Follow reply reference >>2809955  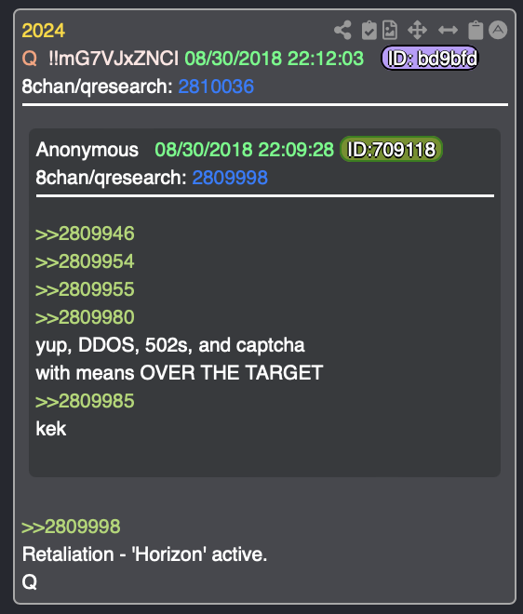pyautogui.click(x=85, y=289)
